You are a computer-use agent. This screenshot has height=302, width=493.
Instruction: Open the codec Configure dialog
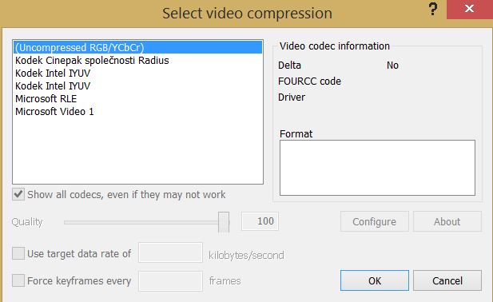click(375, 221)
